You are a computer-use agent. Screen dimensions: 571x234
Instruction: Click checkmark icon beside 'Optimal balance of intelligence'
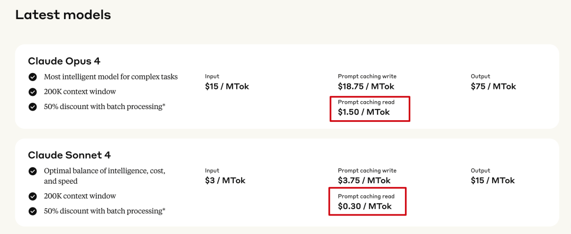33,171
